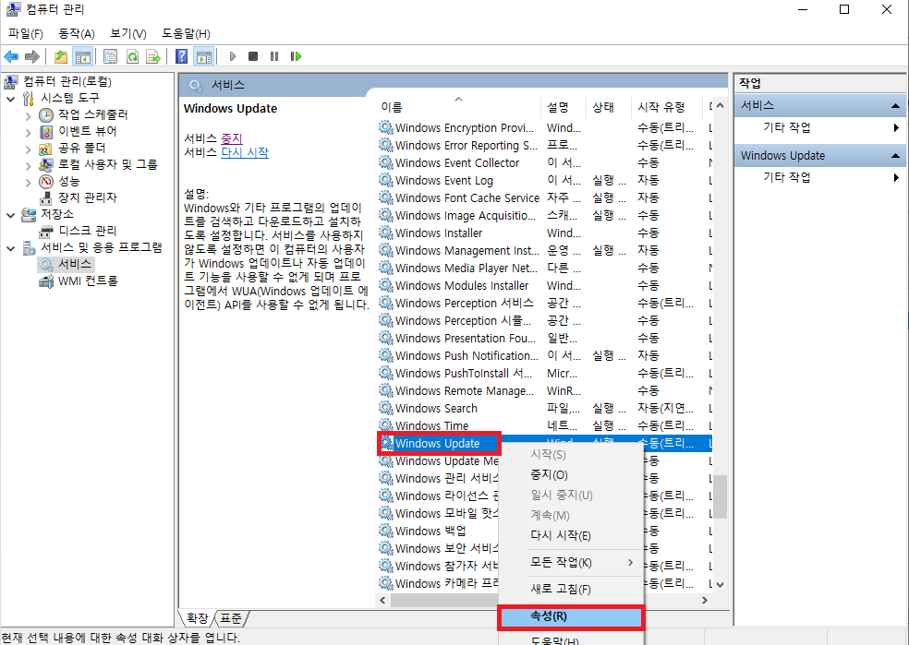Select 작업 스케줄러 in the tree
The image size is (909, 645).
point(92,114)
